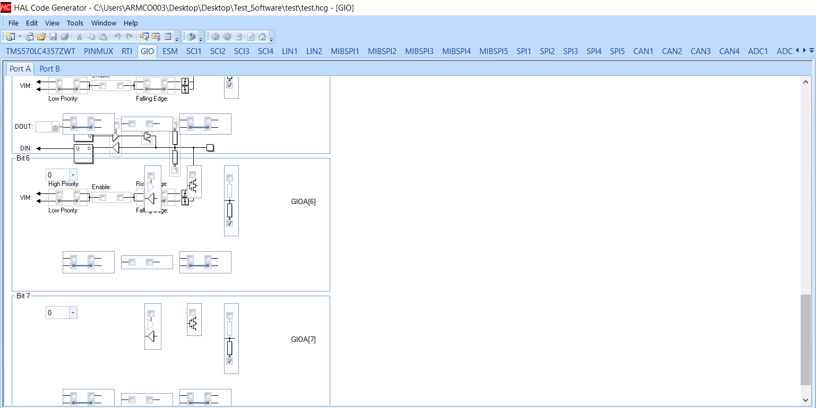Click the Generate Code stacked-pages icon

coord(192,37)
